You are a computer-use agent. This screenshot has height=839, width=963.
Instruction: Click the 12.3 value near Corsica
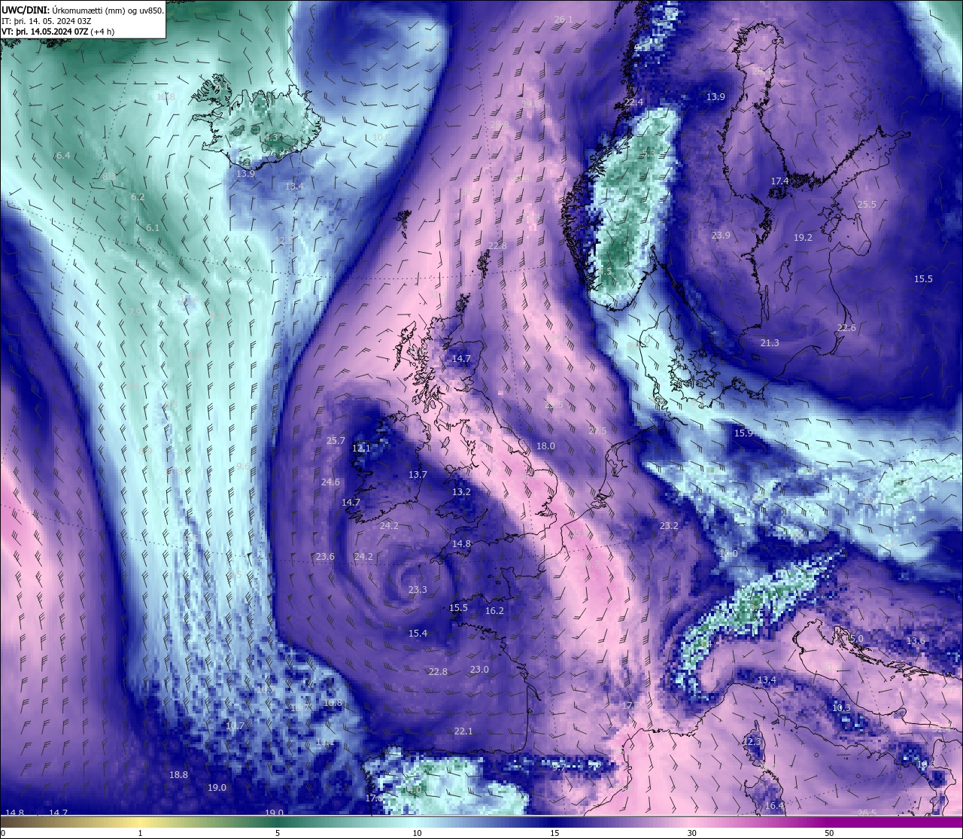pos(752,741)
